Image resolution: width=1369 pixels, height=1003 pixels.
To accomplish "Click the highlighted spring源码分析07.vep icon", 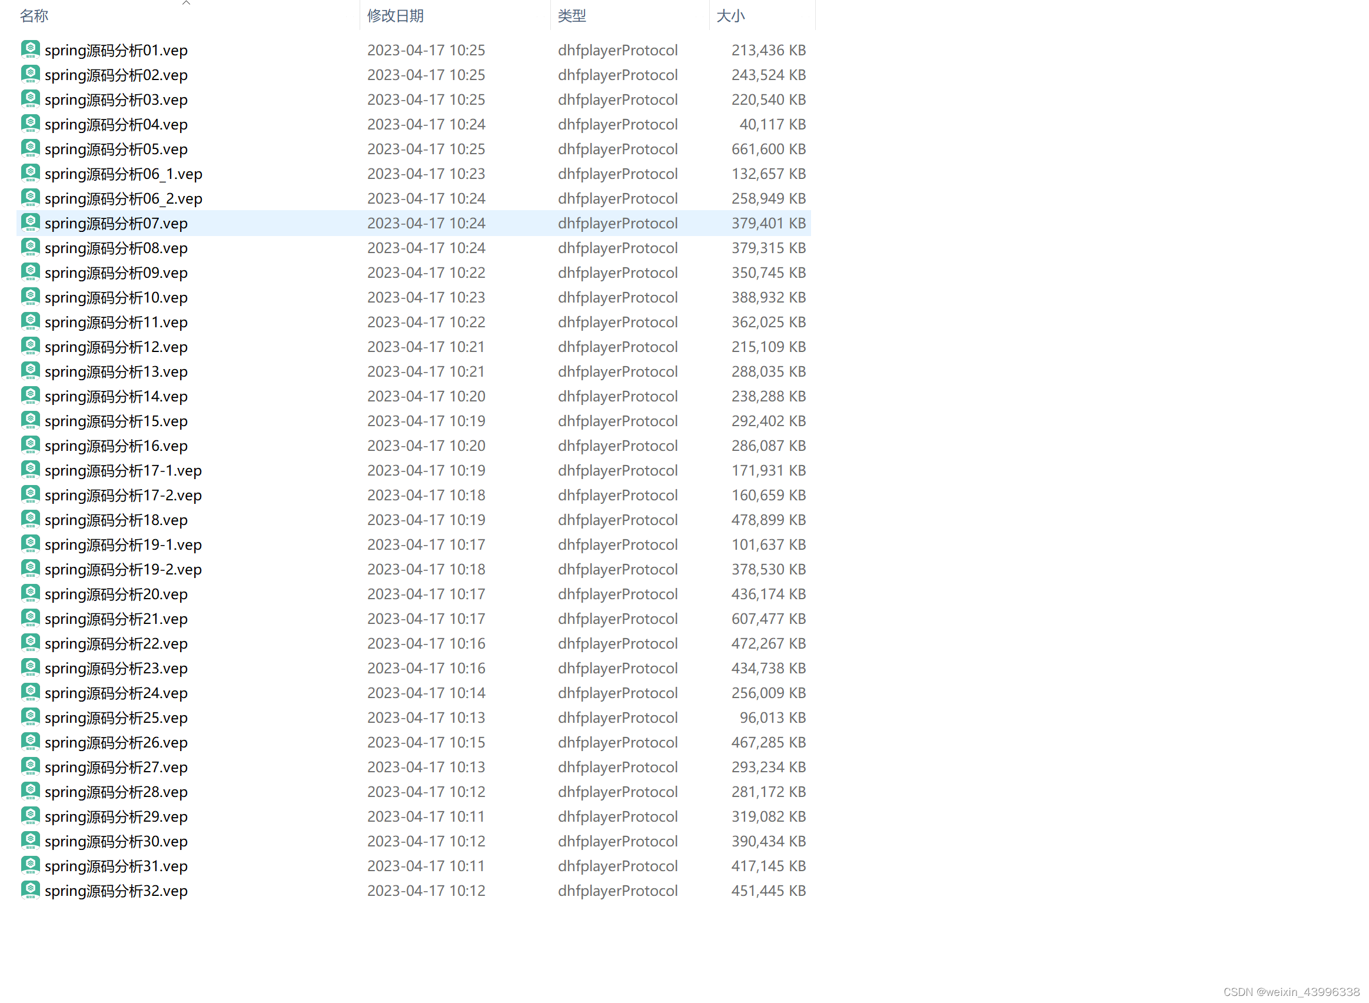I will pyautogui.click(x=31, y=223).
